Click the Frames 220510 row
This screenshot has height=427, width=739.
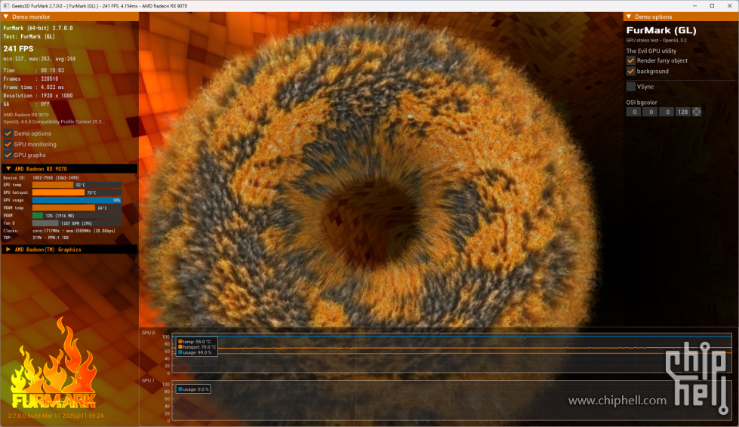click(31, 78)
